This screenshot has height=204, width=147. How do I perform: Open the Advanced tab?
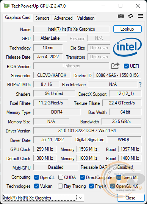[x=63, y=18]
